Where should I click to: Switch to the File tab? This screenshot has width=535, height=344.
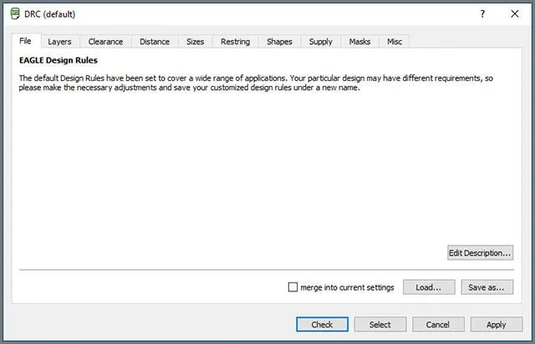(x=26, y=41)
